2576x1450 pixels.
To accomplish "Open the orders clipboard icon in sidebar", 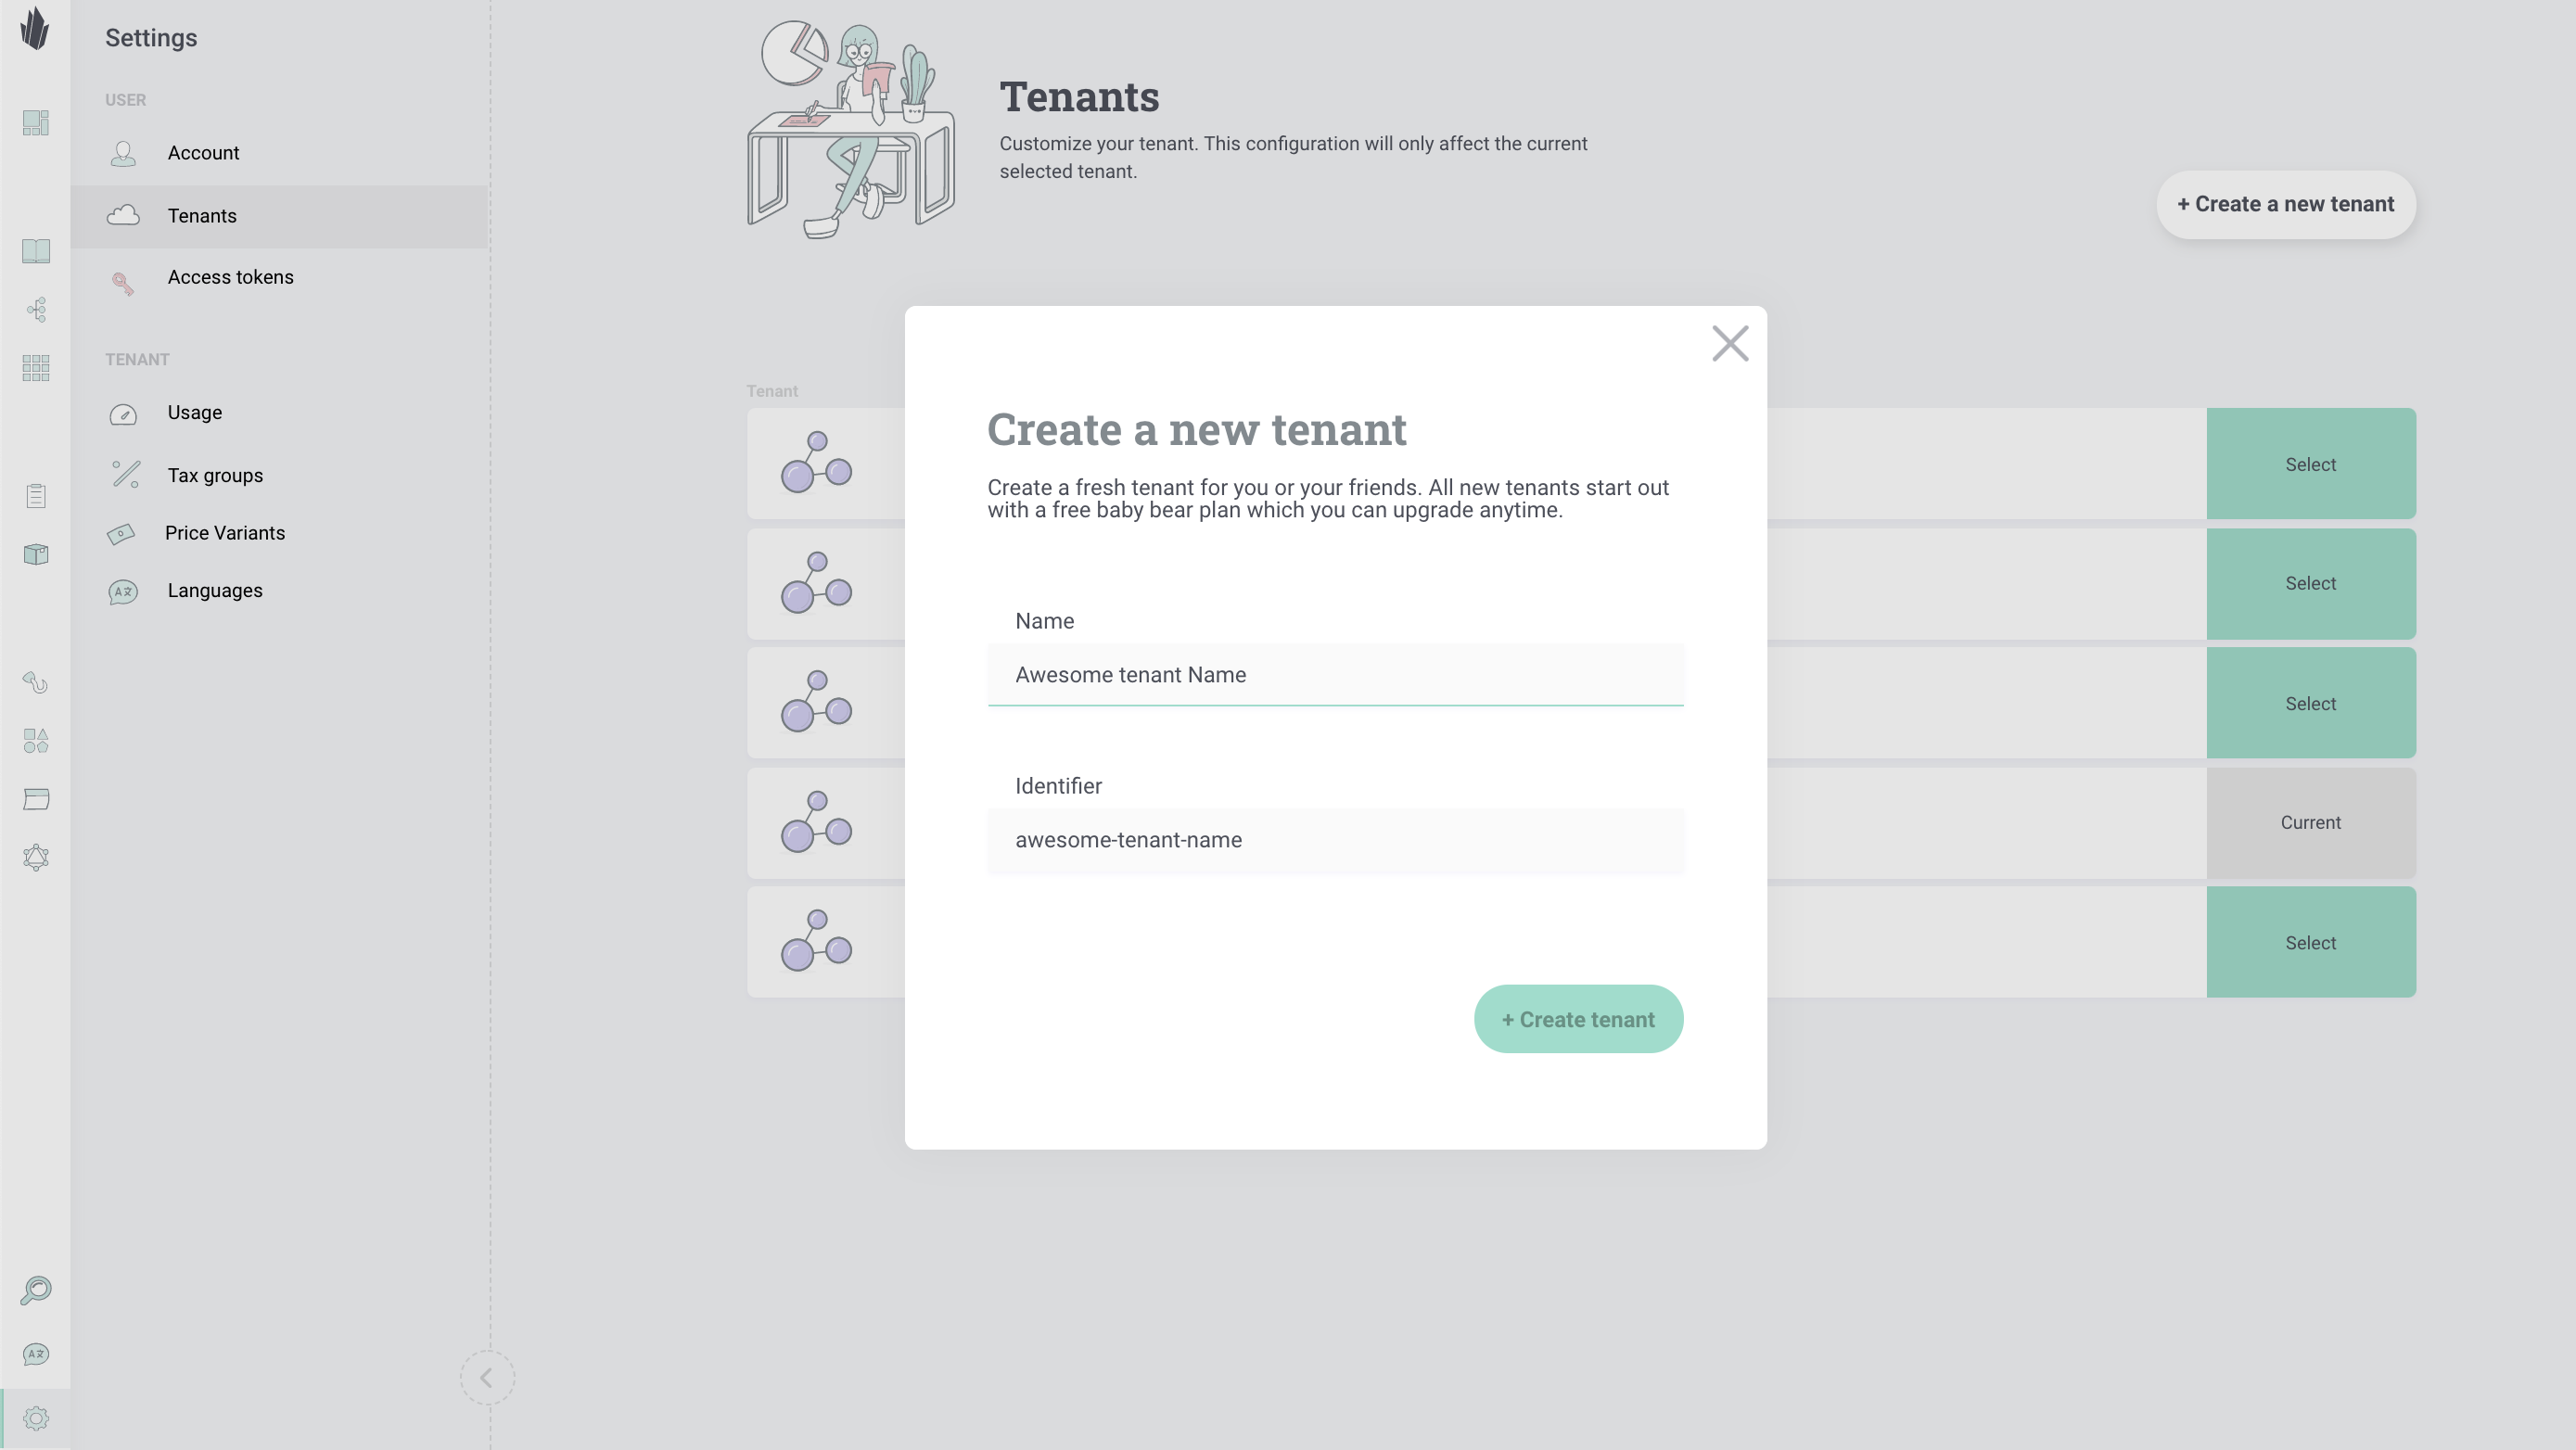I will 36,496.
